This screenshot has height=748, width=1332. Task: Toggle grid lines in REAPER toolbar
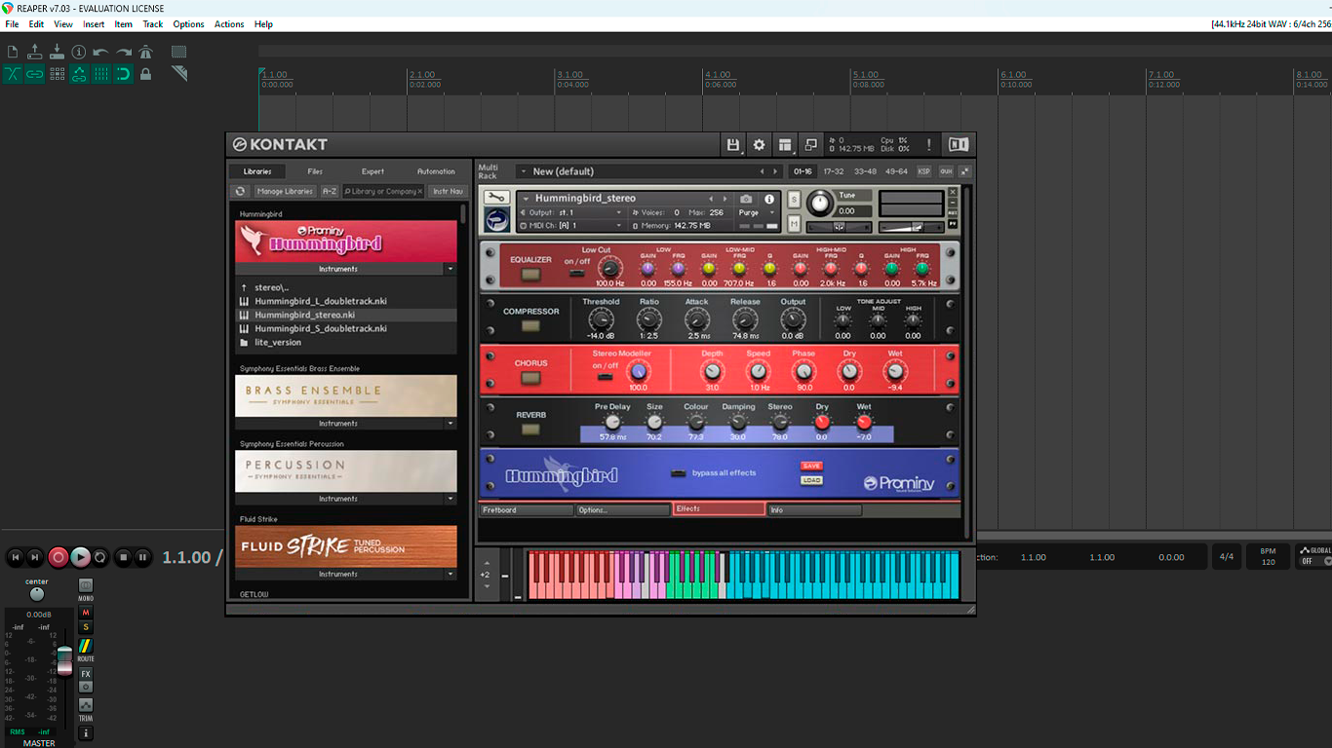(x=101, y=74)
